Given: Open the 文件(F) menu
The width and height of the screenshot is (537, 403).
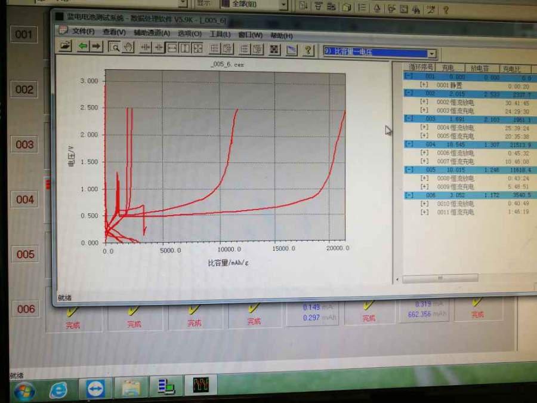Looking at the screenshot, I should [83, 31].
